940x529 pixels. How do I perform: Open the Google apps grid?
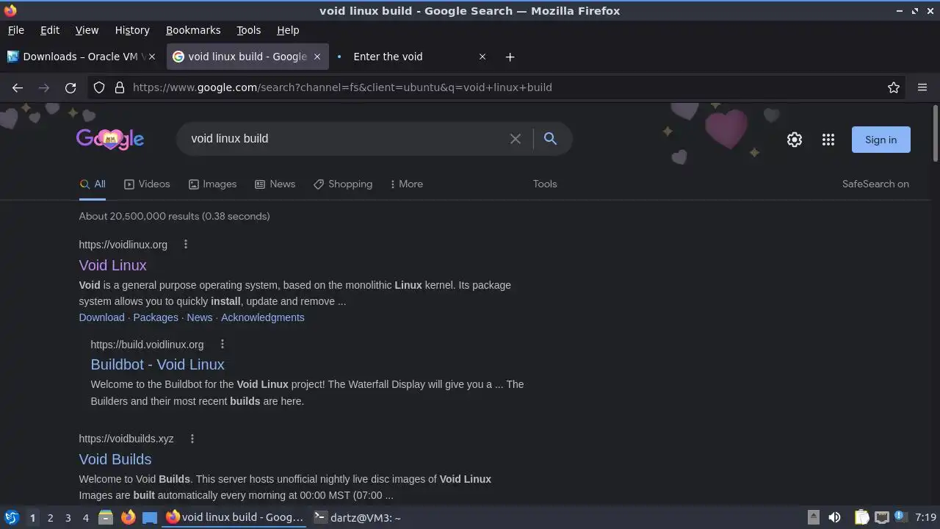[828, 140]
